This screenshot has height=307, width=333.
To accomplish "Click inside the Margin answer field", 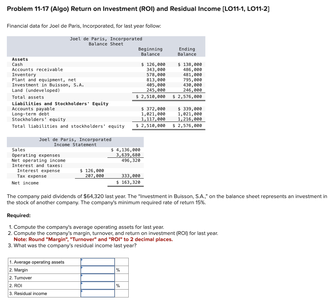I will point(98,270).
